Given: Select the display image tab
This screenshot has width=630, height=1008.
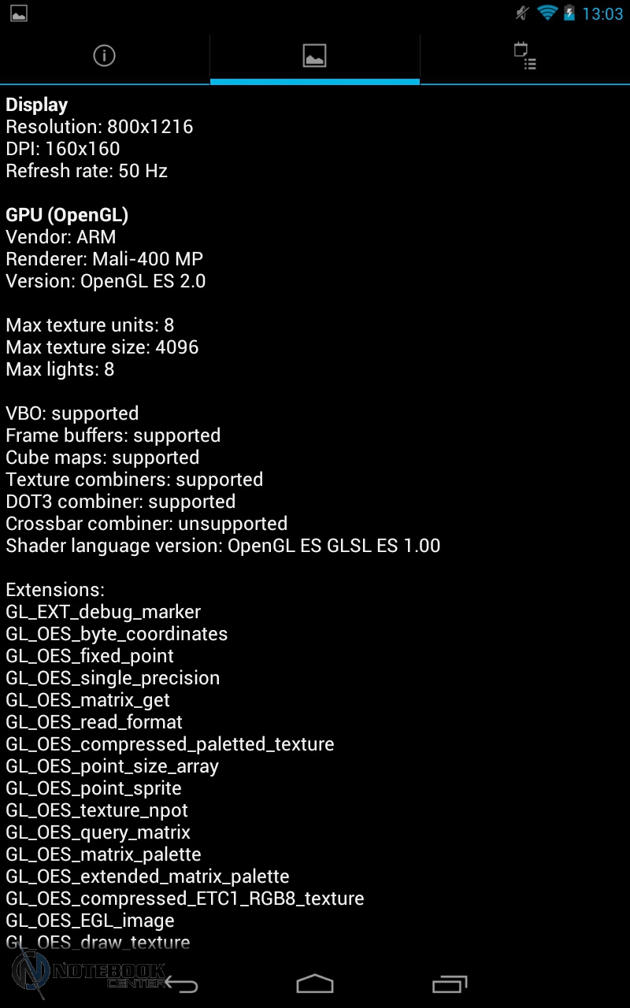Looking at the screenshot, I should 314,56.
